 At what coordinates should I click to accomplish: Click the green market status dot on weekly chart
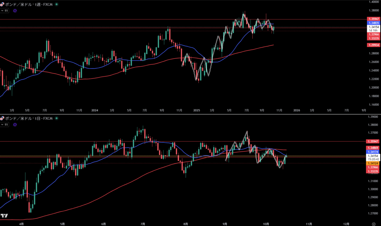point(56,4)
